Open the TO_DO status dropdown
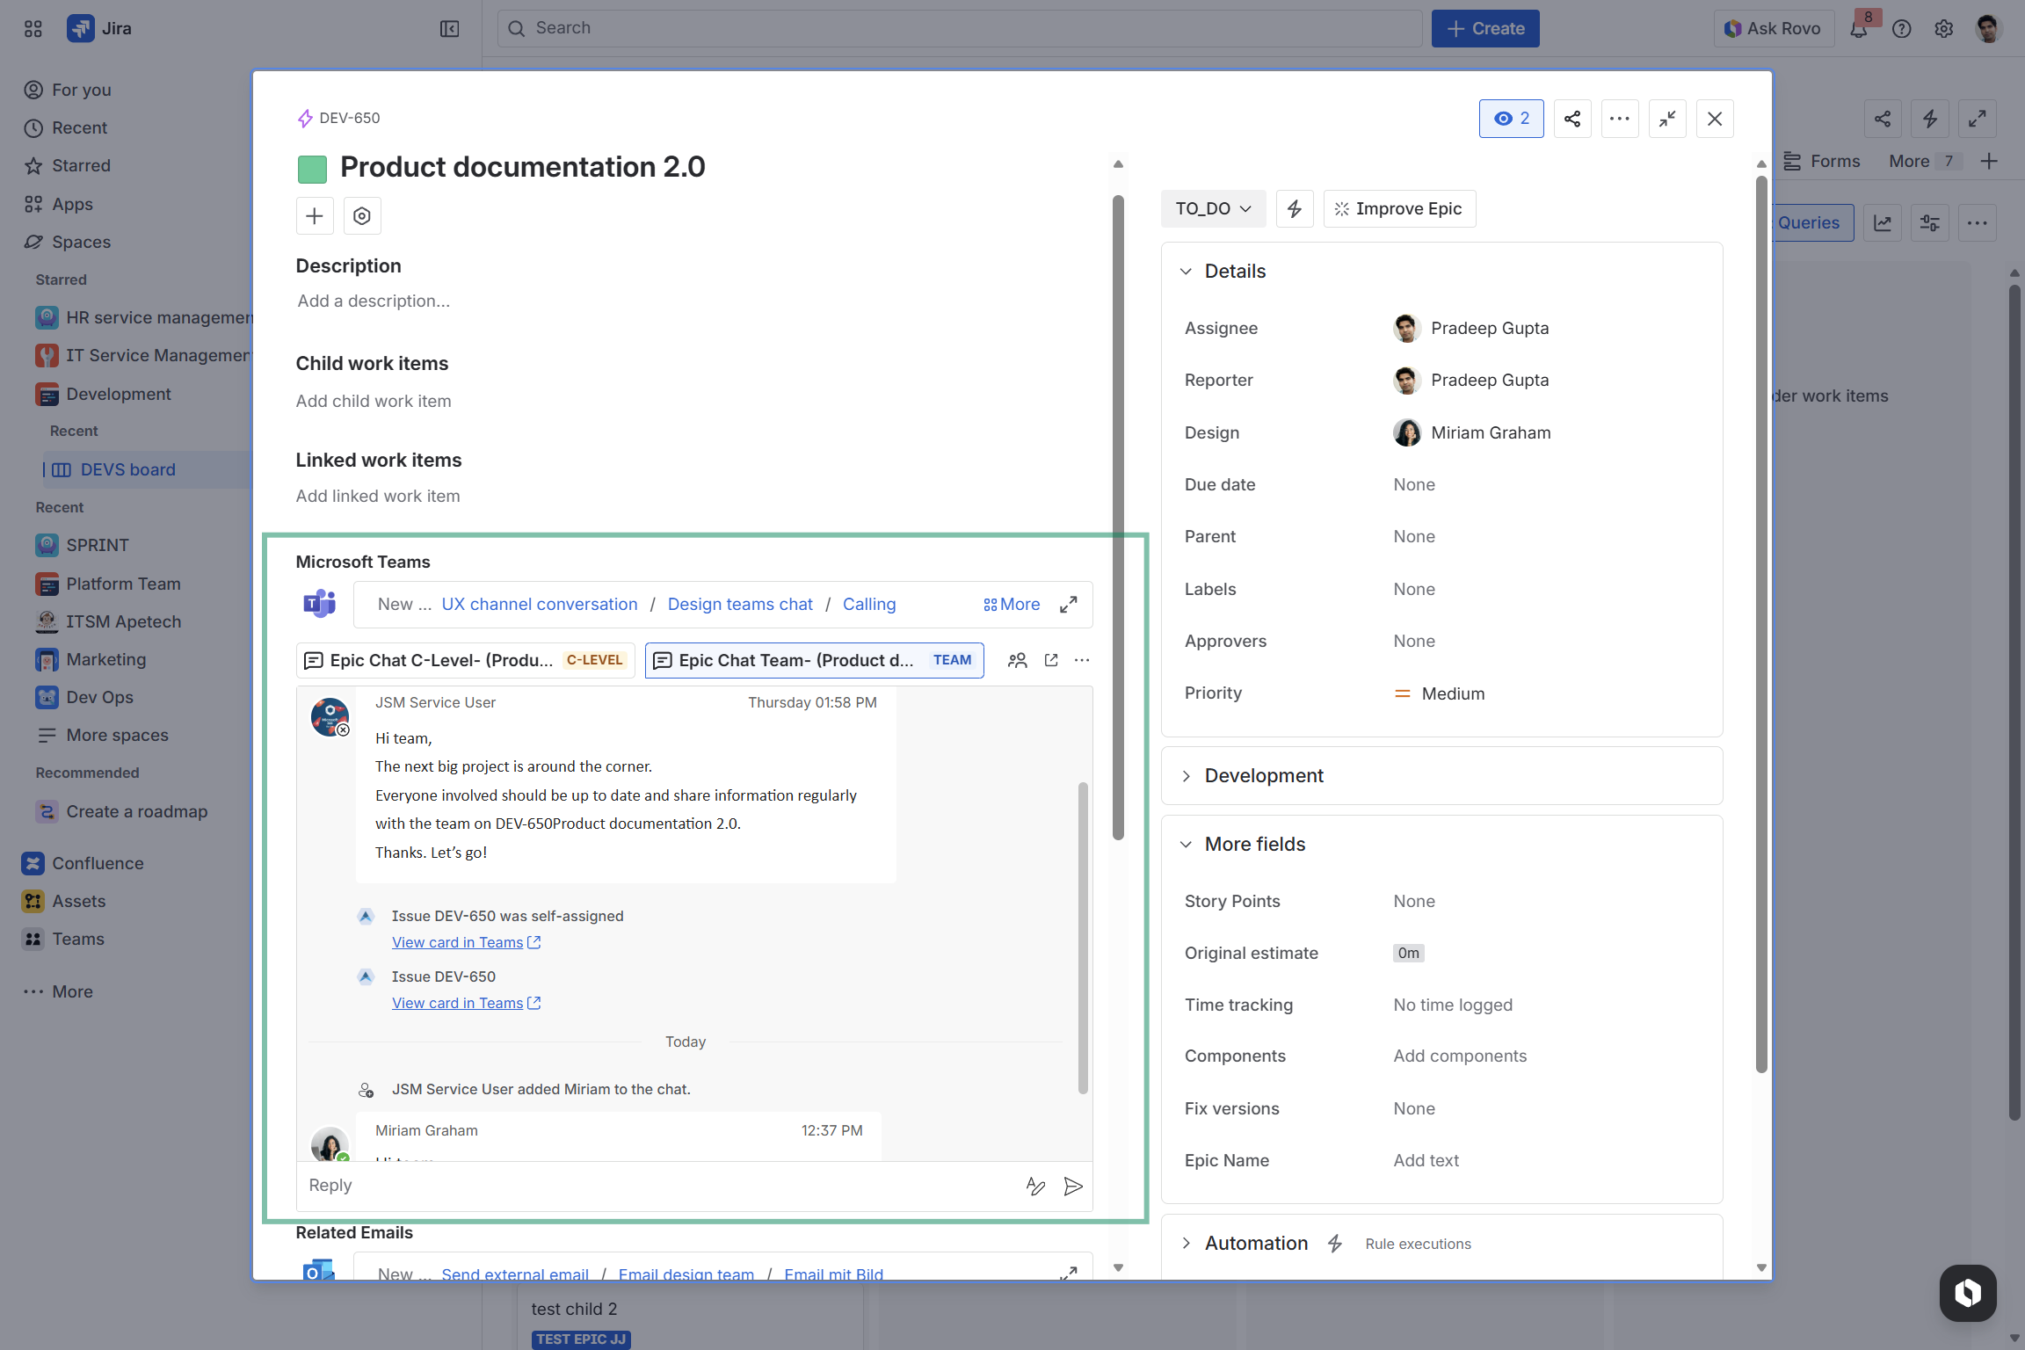Screen dimensions: 2025x1350 click(1213, 209)
